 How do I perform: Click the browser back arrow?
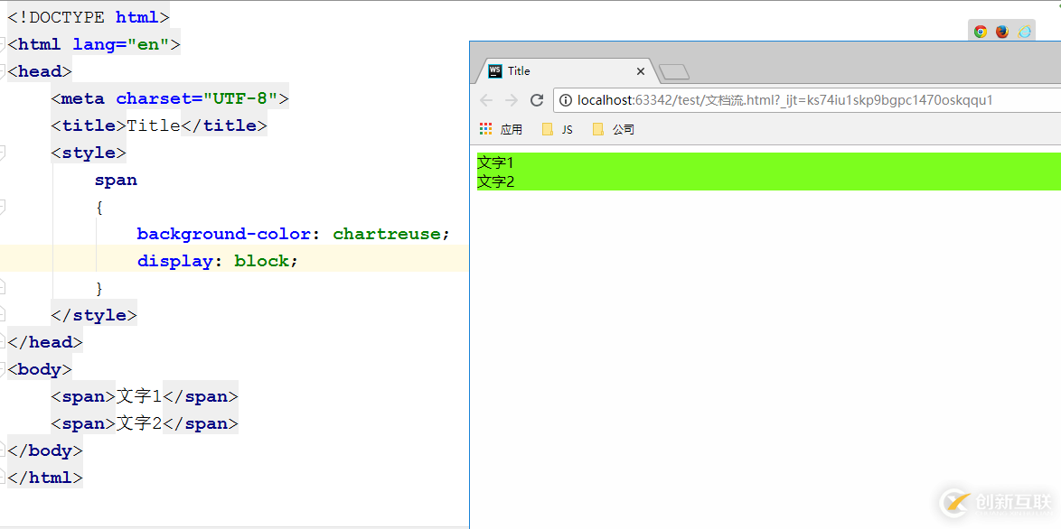(486, 101)
